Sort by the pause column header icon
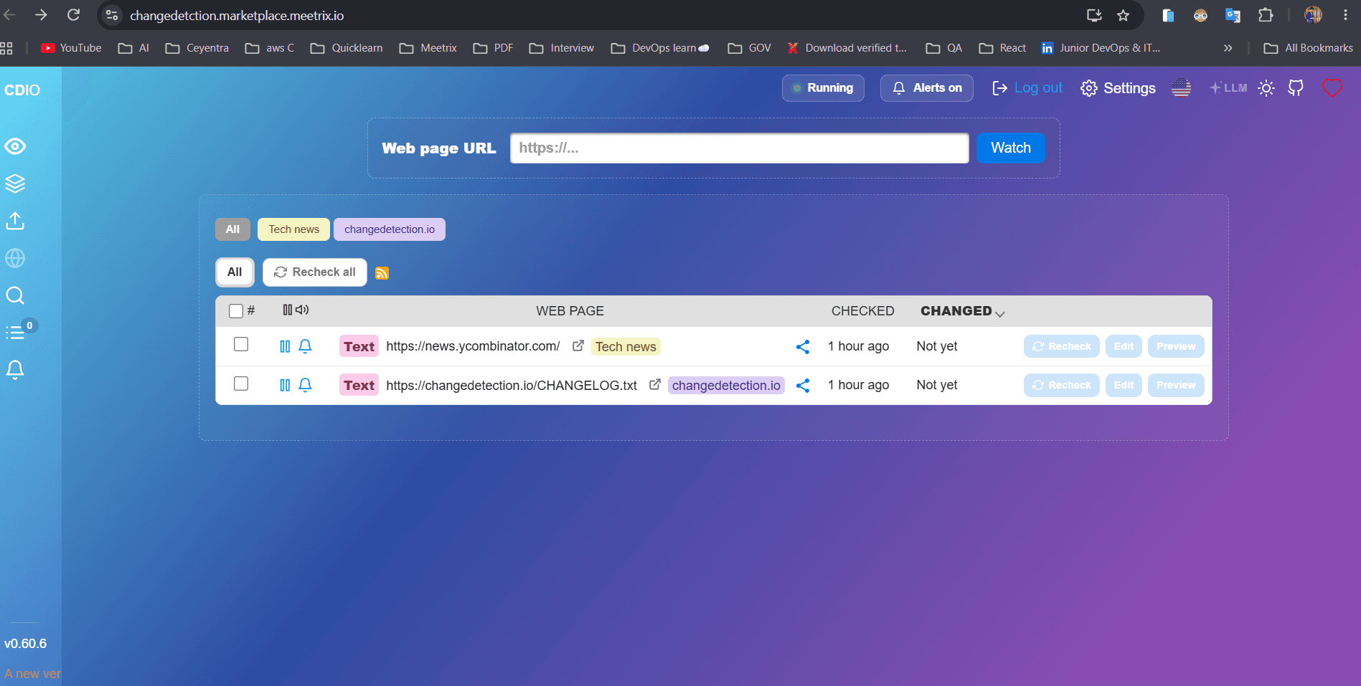 pos(287,310)
